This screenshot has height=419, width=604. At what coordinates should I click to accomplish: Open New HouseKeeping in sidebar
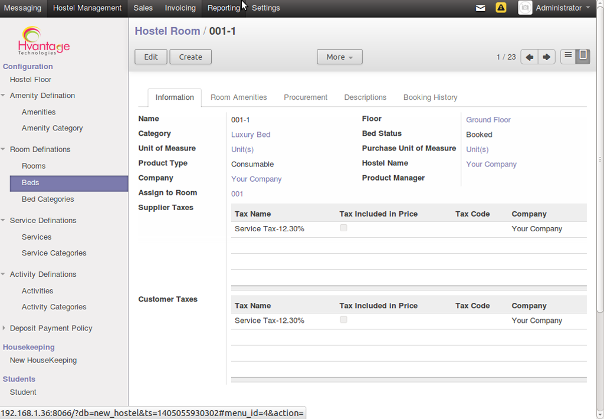click(x=43, y=361)
